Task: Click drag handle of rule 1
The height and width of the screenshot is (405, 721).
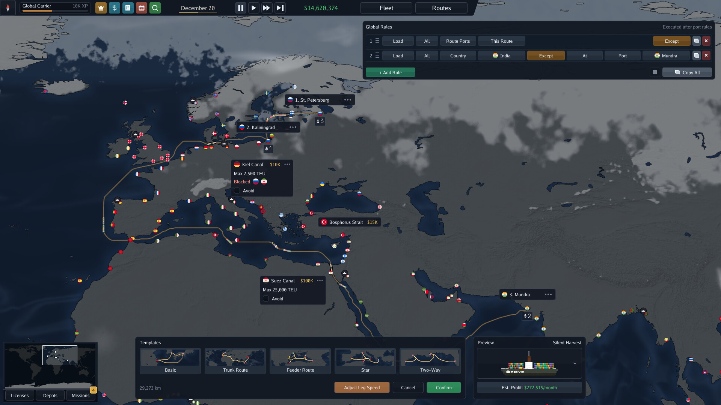Action: pyautogui.click(x=377, y=41)
